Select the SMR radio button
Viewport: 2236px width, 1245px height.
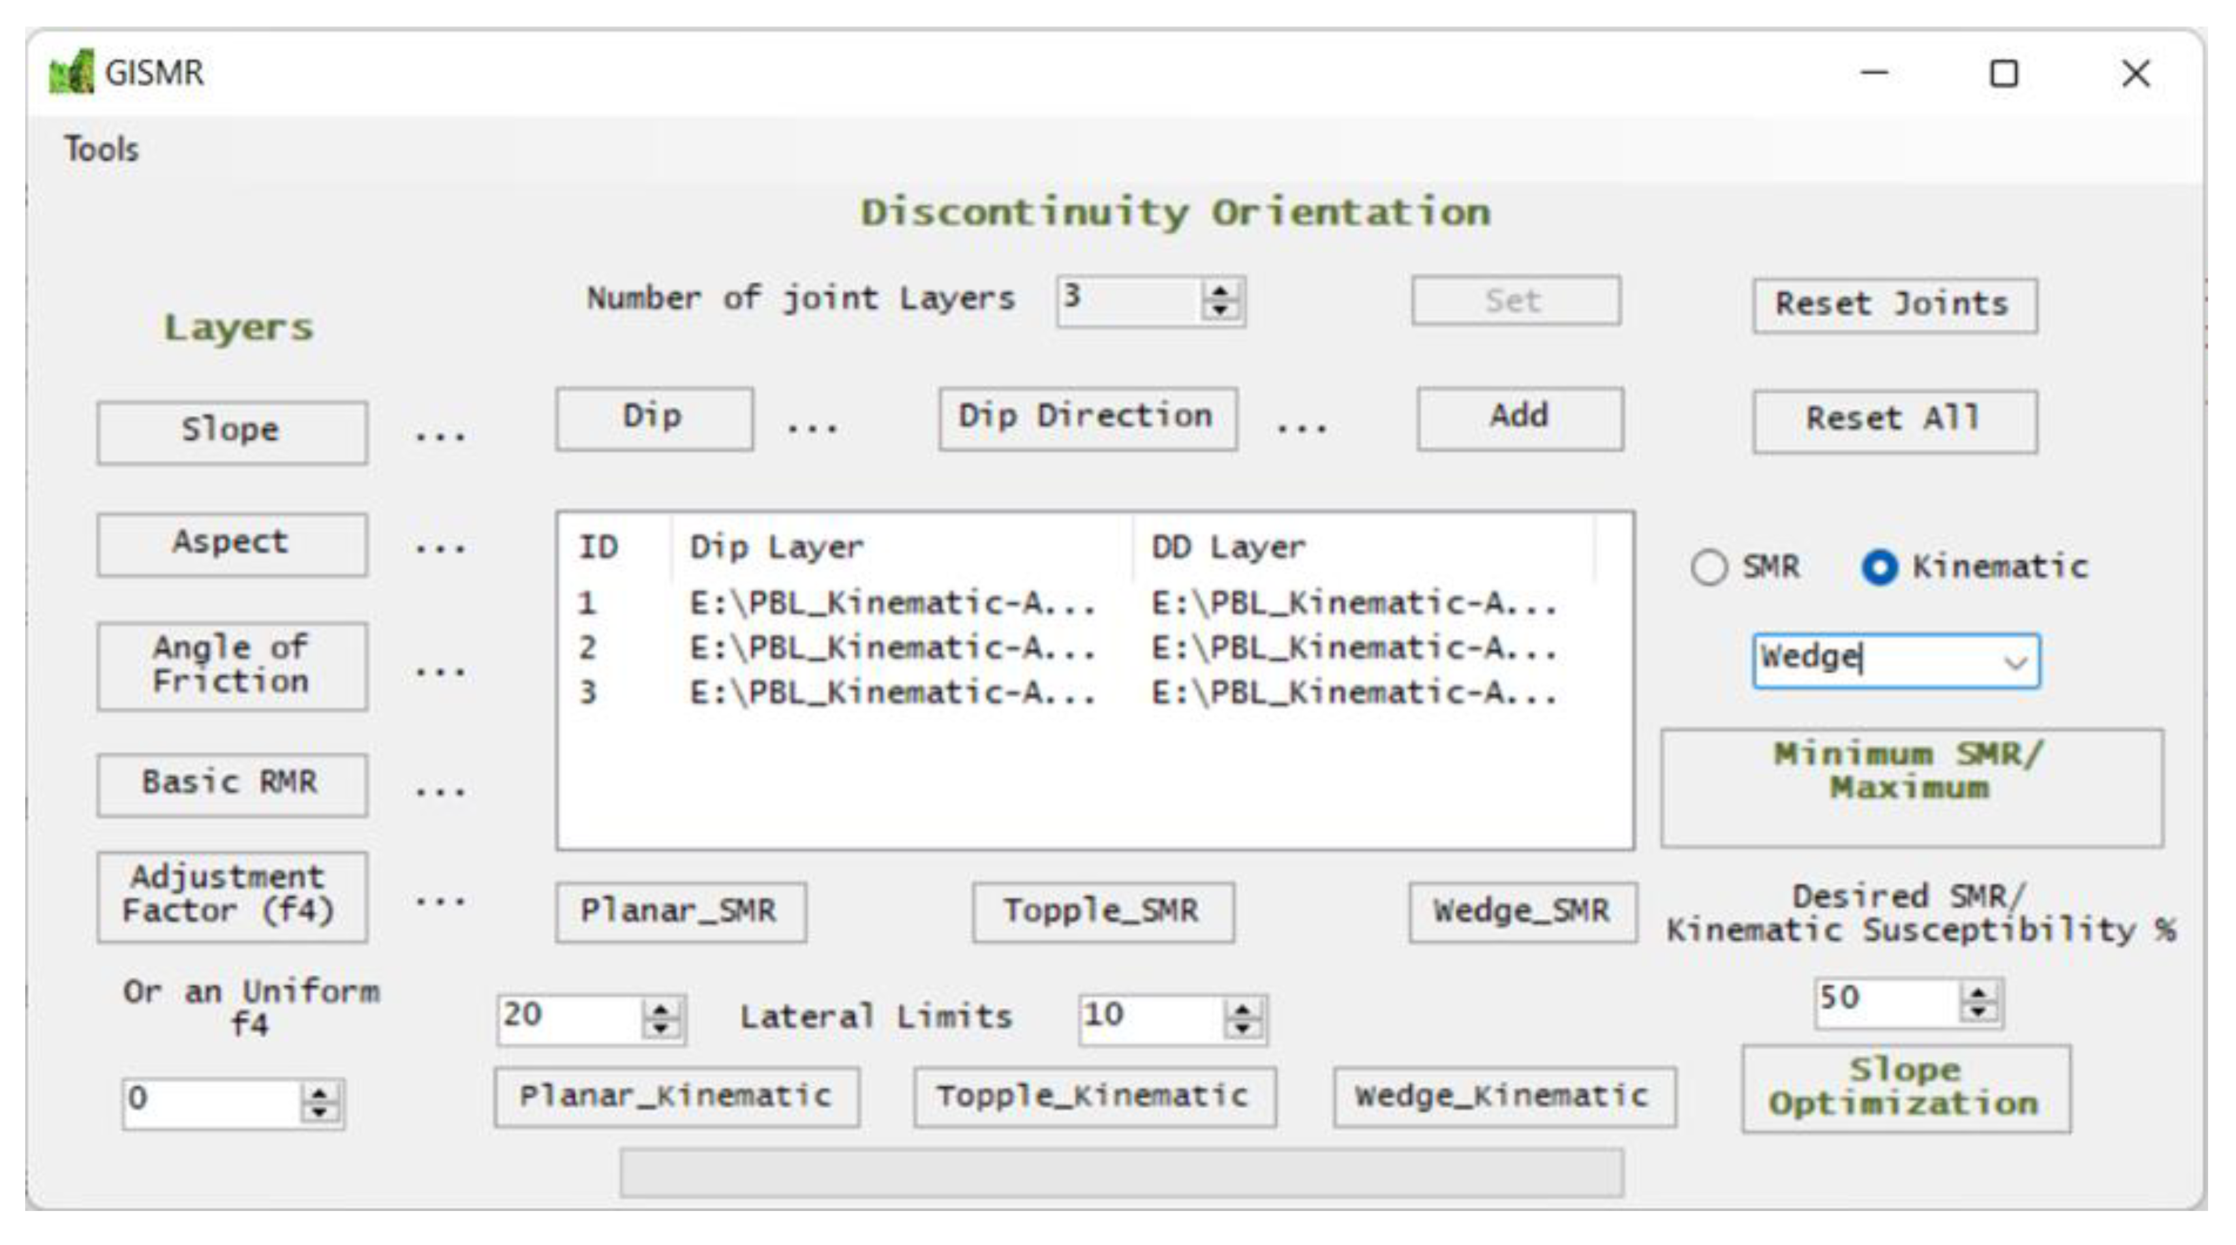[x=1709, y=568]
